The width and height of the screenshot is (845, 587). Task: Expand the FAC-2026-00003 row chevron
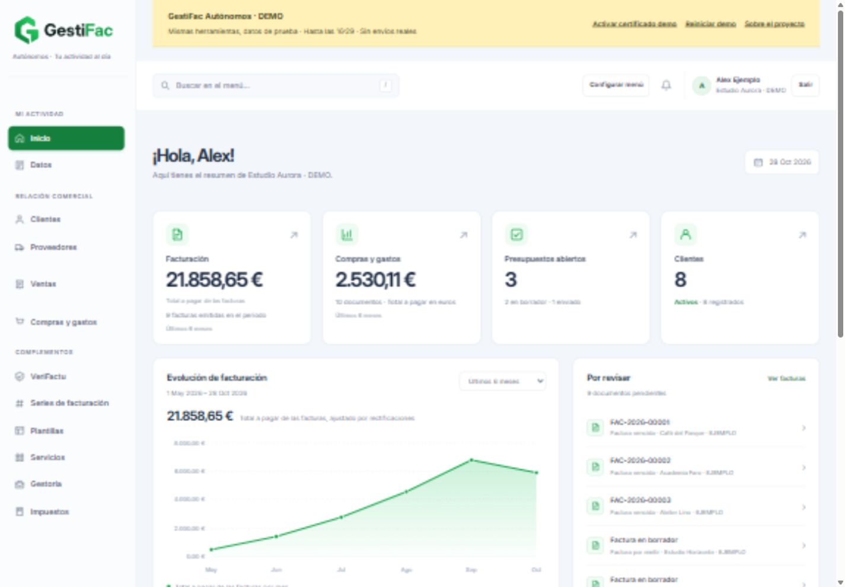803,507
